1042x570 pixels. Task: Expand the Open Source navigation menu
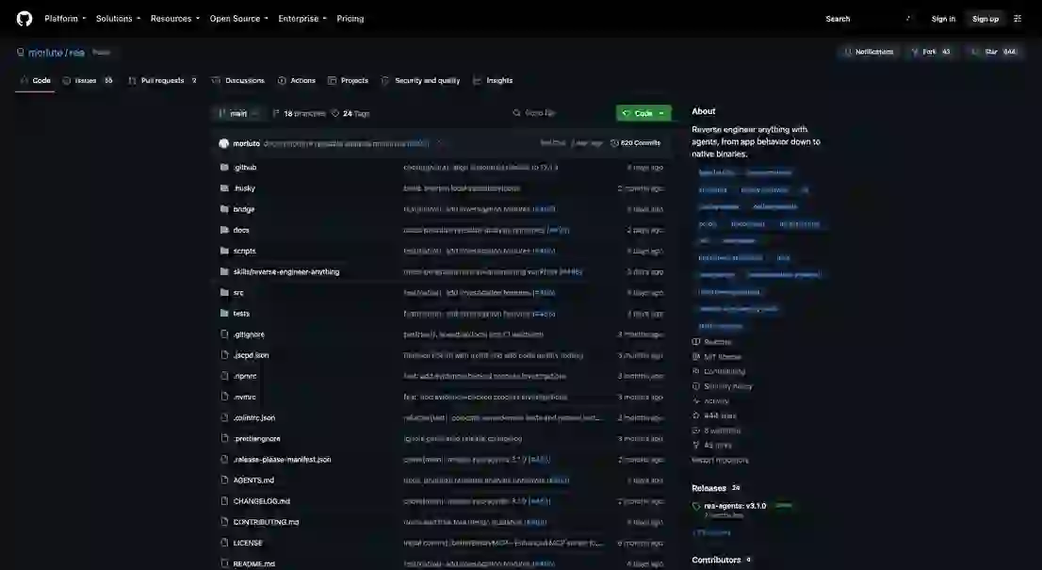[238, 19]
